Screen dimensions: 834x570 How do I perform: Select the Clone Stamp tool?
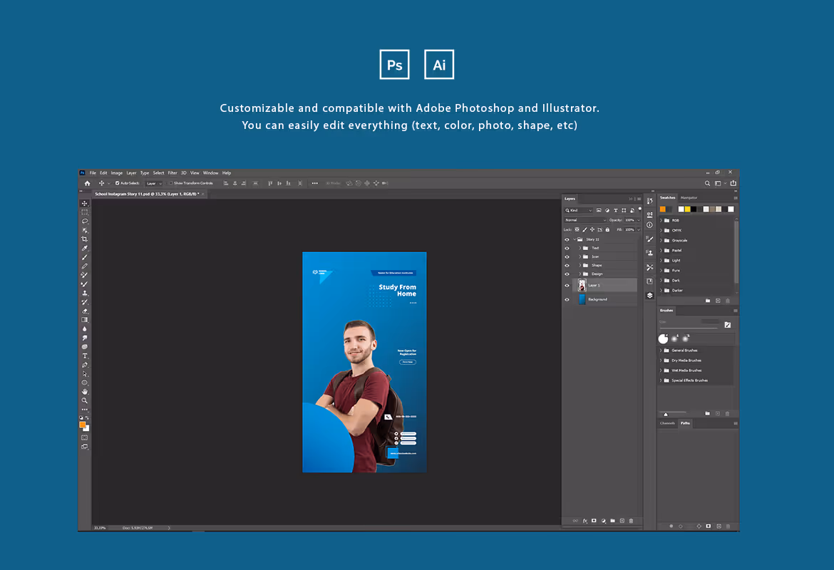85,293
